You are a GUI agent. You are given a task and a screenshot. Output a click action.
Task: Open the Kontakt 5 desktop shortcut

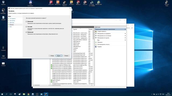[71, 3]
